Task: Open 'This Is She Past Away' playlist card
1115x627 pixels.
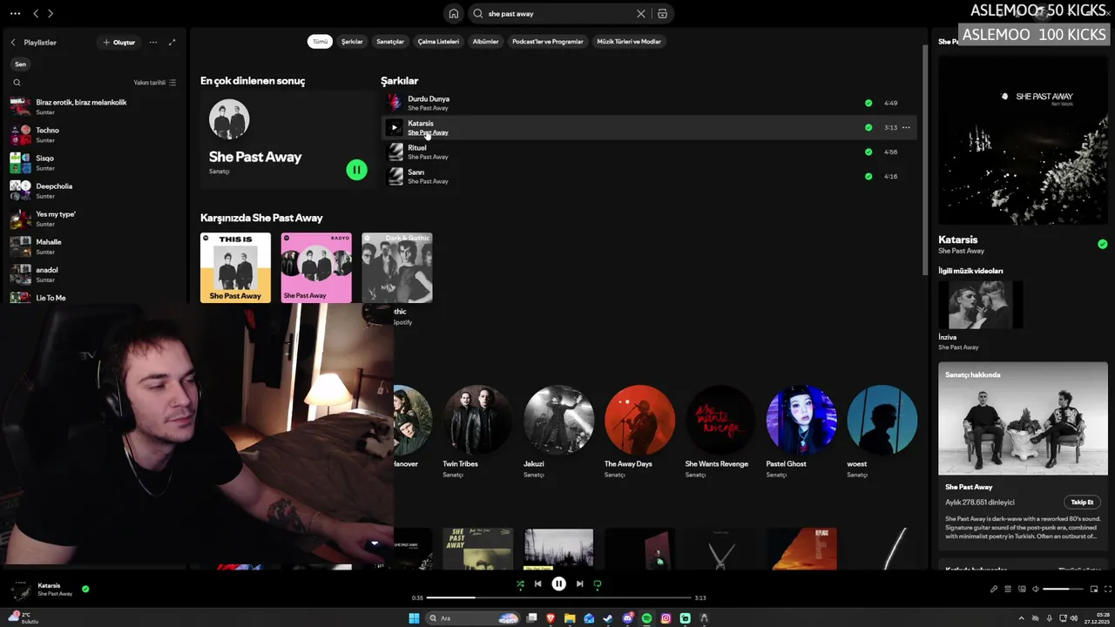Action: tap(235, 267)
